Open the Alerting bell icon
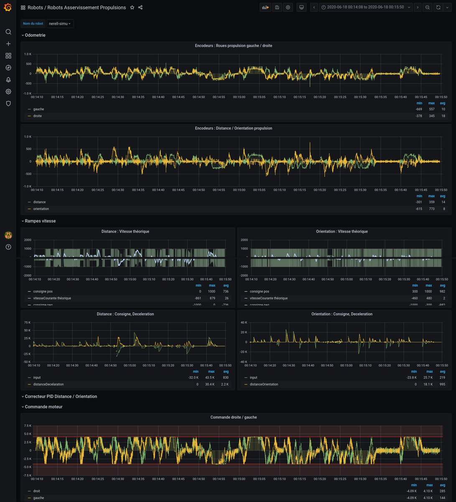Screen dimensions: 456x502 (8, 79)
